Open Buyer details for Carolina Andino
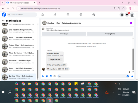 55,59
